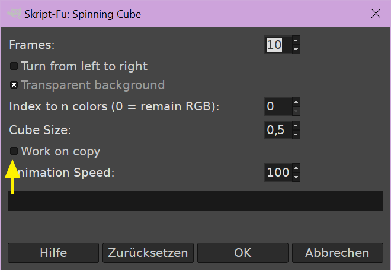The height and width of the screenshot is (270, 391).
Task: Toggle the Transparent background checkbox
Action: pos(14,85)
